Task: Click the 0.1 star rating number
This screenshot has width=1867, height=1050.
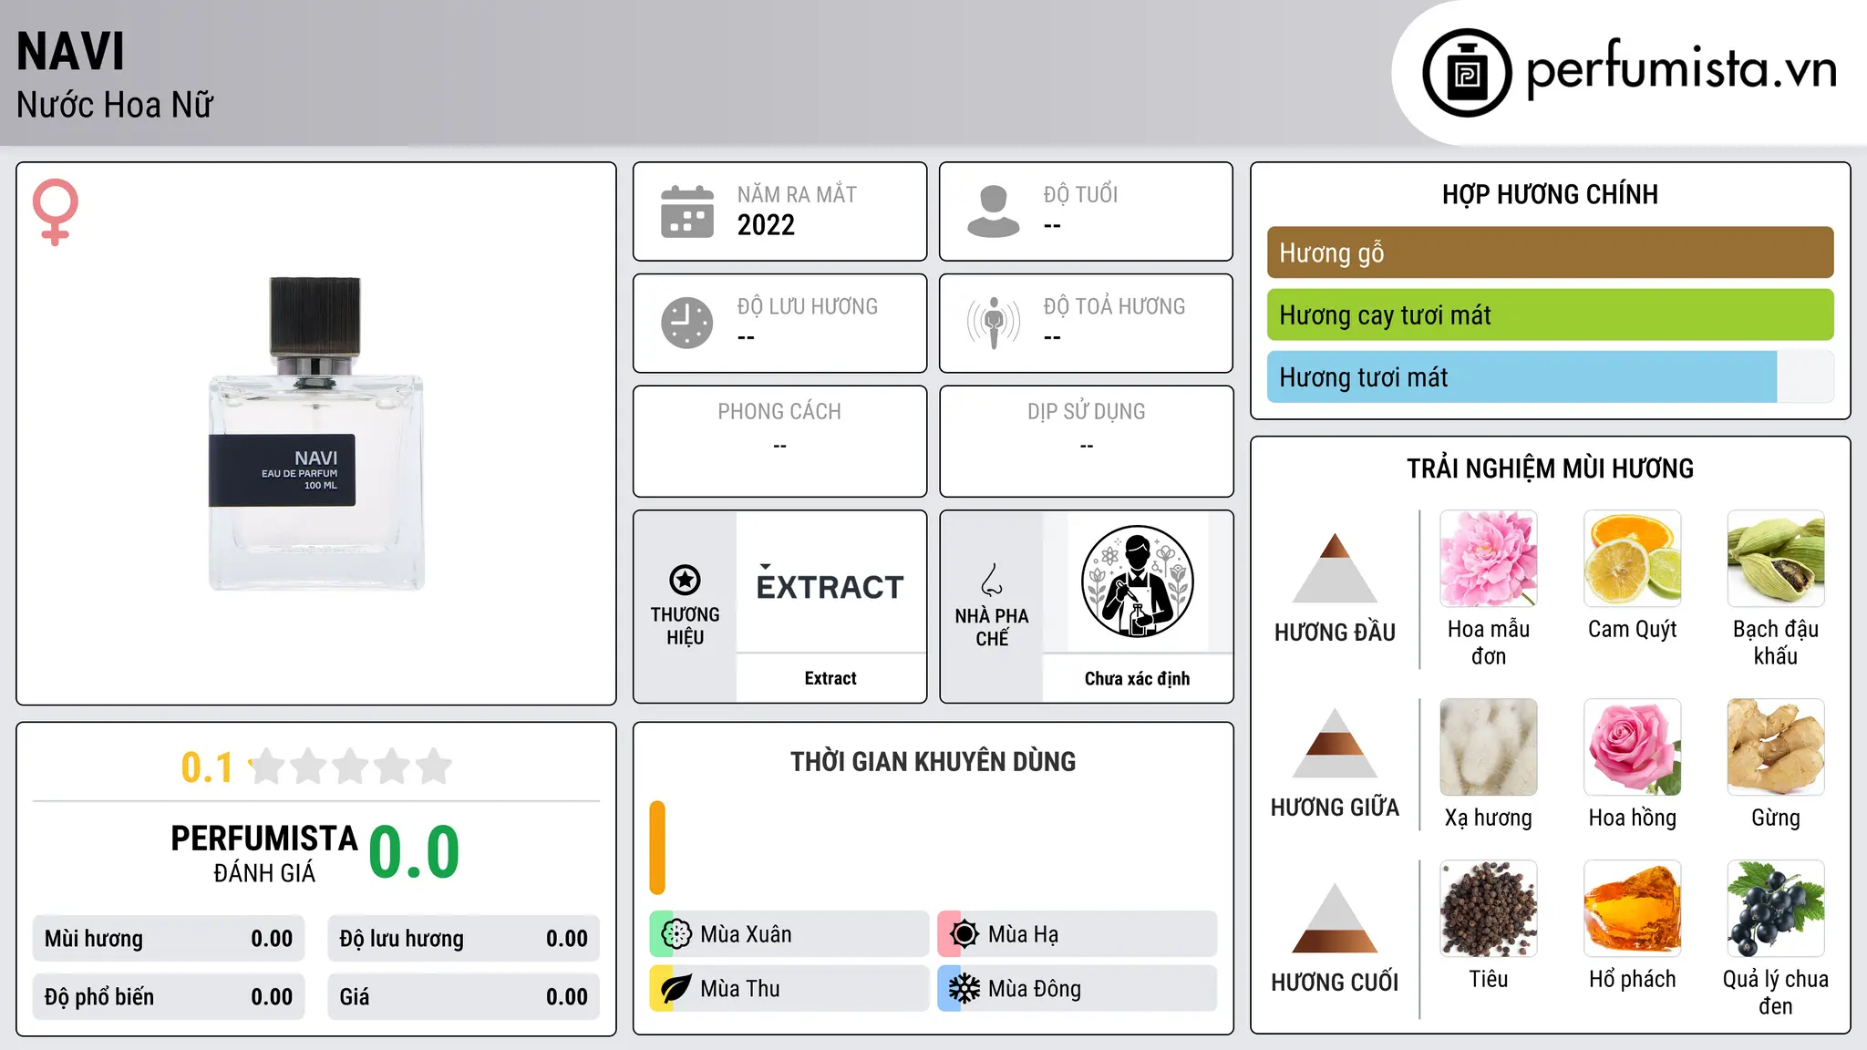Action: click(207, 767)
